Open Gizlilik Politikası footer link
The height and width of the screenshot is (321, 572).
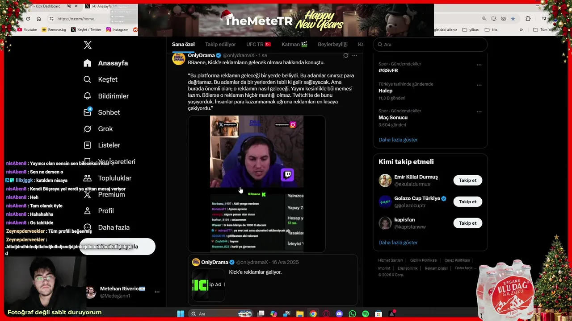[x=423, y=260]
